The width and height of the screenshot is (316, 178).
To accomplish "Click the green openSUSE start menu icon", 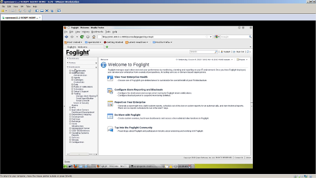I will pyautogui.click(x=66, y=166).
